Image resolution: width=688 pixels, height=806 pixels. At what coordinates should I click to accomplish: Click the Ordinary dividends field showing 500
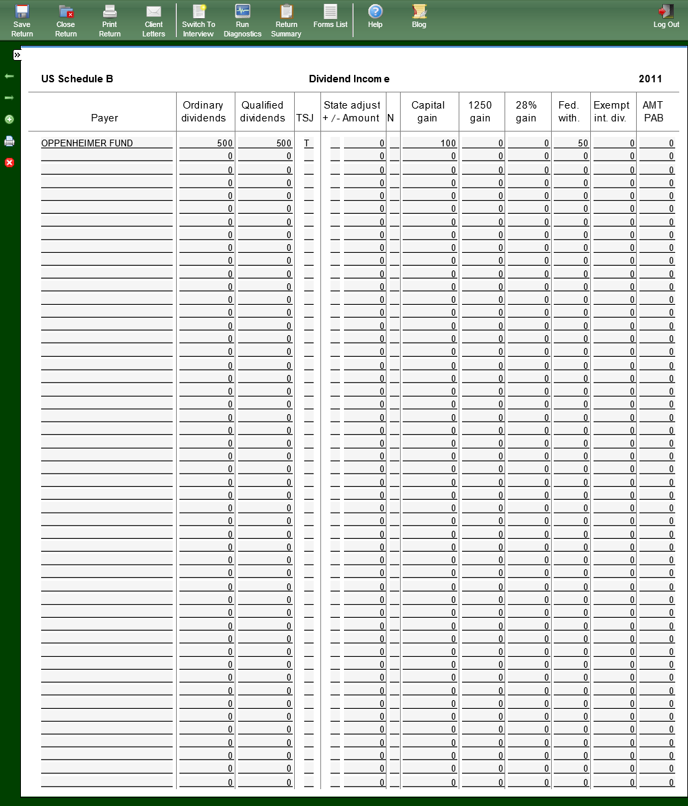click(x=206, y=143)
